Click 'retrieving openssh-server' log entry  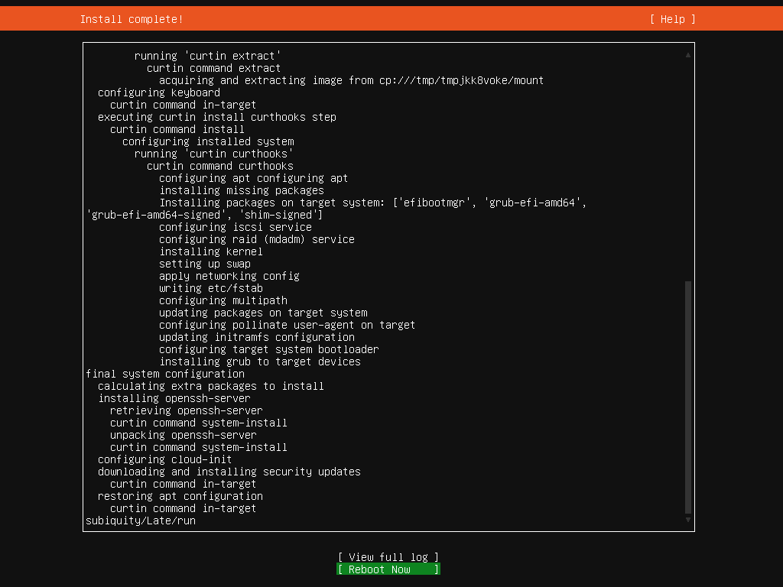point(187,410)
